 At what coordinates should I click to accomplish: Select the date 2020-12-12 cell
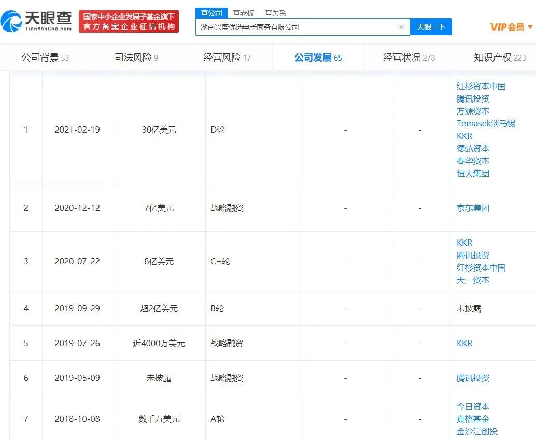[77, 208]
